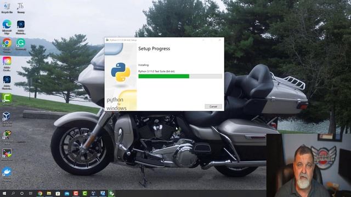Open the Recycle Bin desktop icon
Image resolution: width=351 pixels, height=197 pixels.
coord(7,8)
